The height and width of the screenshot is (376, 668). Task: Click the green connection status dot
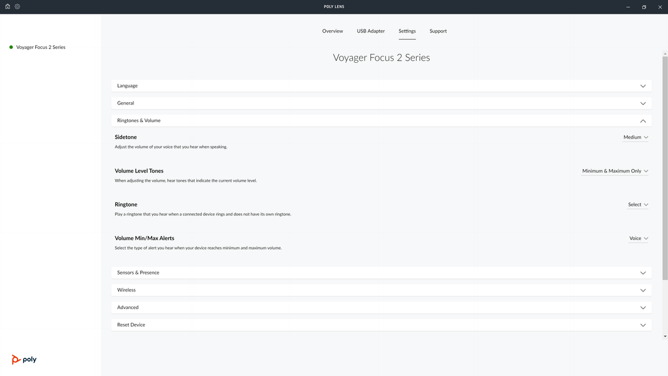pyautogui.click(x=11, y=47)
